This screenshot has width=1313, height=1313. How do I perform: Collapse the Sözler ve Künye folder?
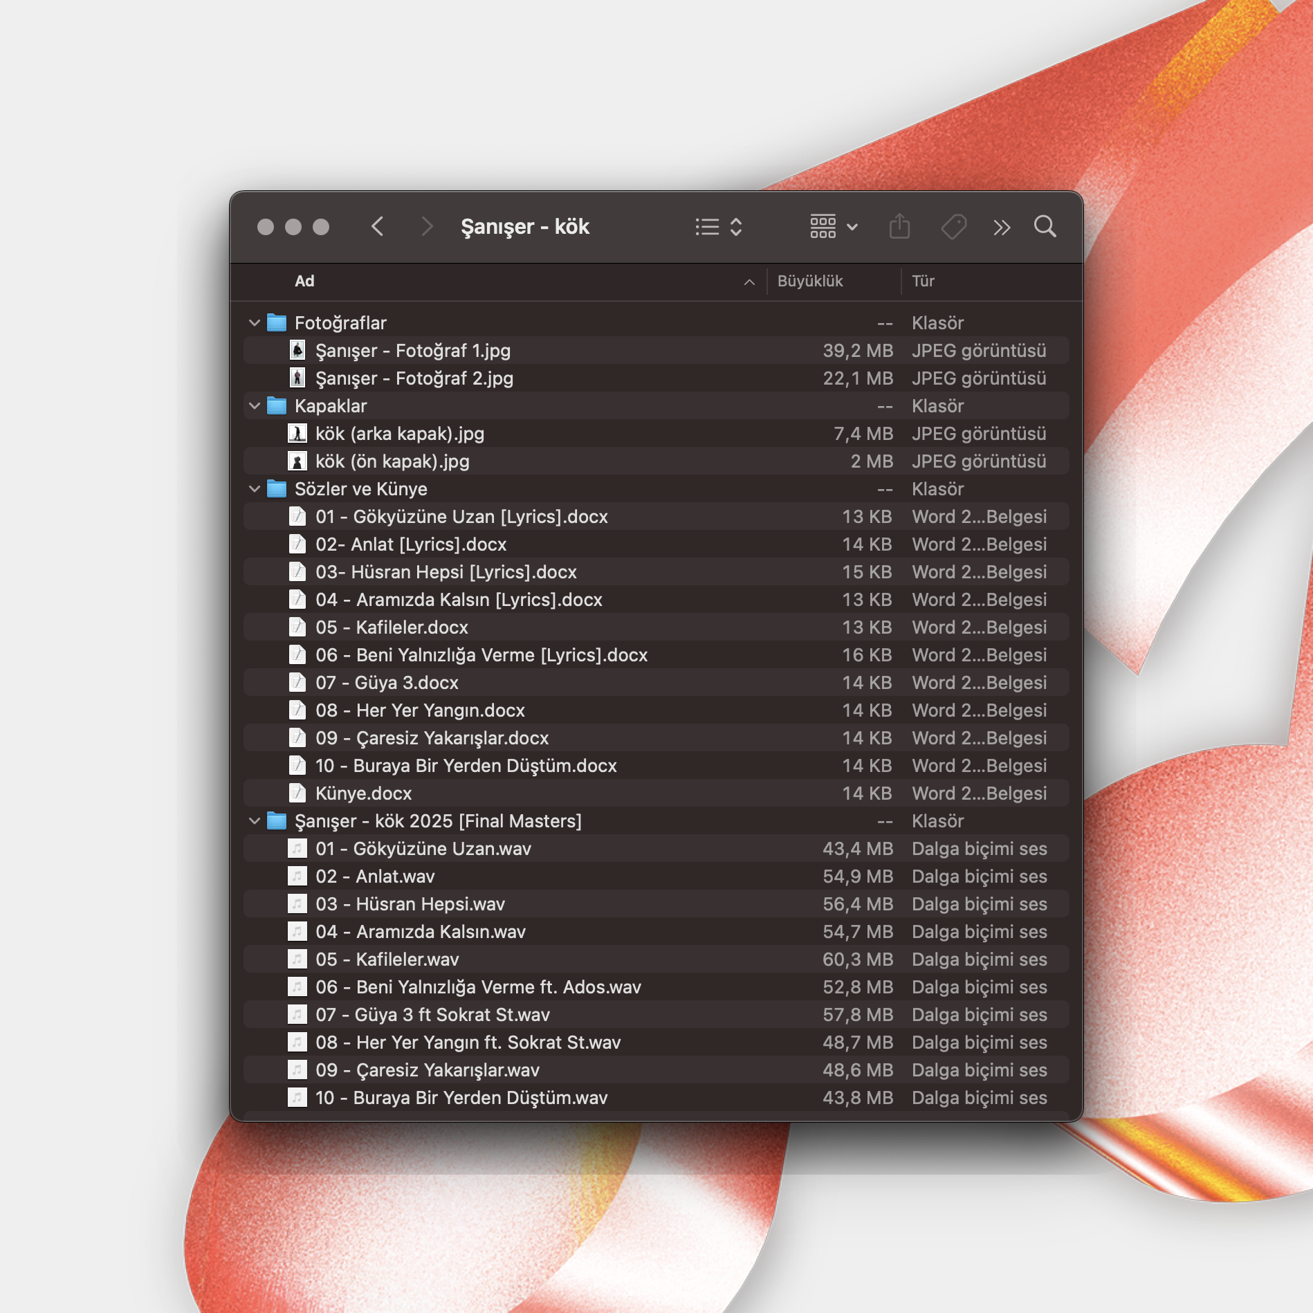[255, 489]
